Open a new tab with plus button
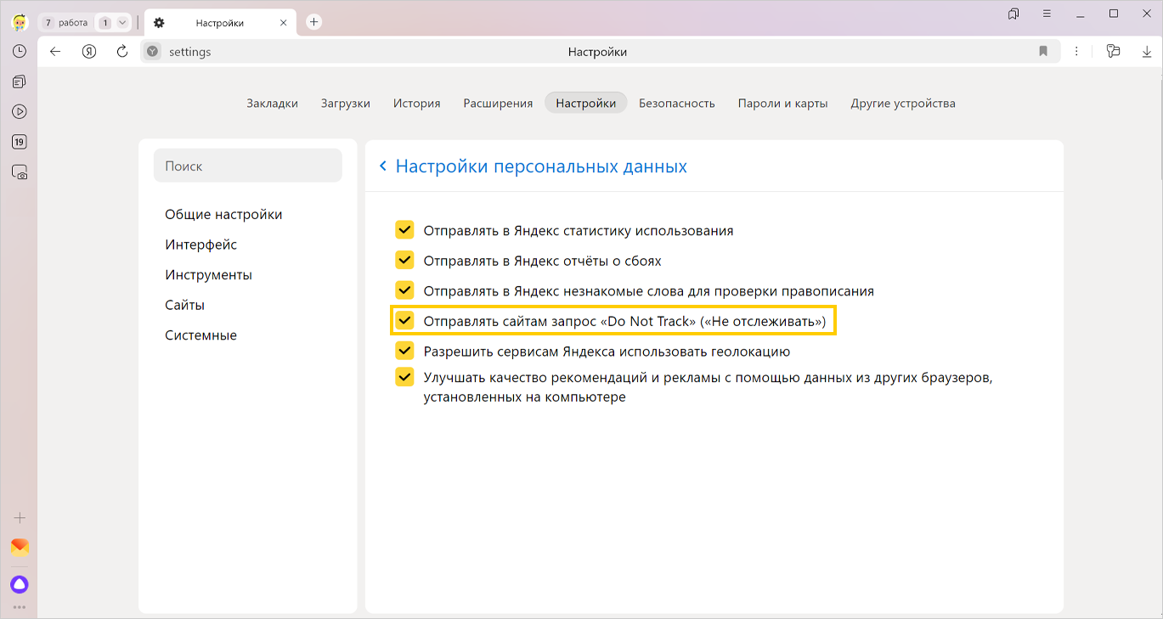This screenshot has width=1163, height=619. tap(313, 22)
